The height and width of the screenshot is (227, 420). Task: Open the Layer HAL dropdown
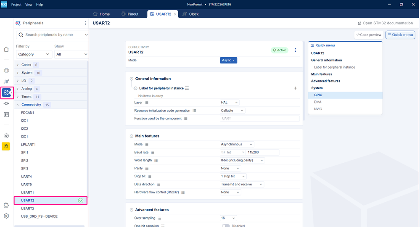[x=230, y=103]
